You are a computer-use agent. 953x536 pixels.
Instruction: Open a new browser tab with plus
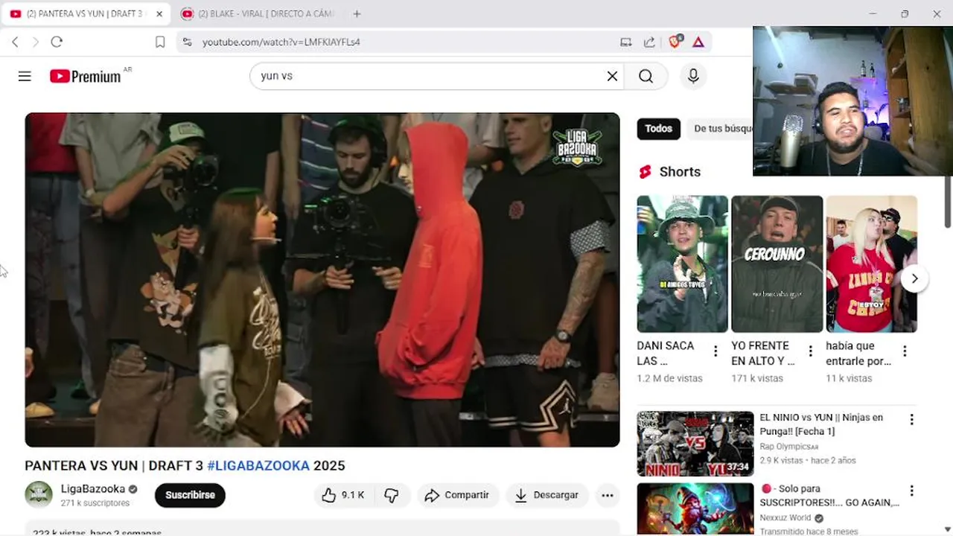[x=357, y=13]
